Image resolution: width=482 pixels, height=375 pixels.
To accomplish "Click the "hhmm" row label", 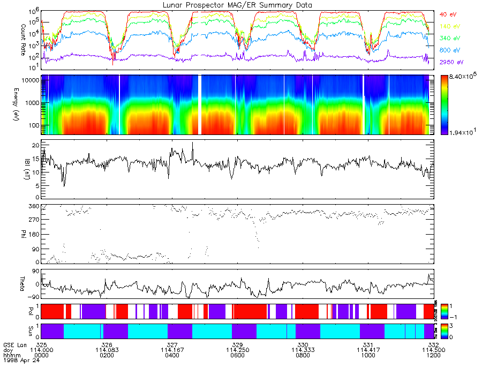I will click(11, 355).
